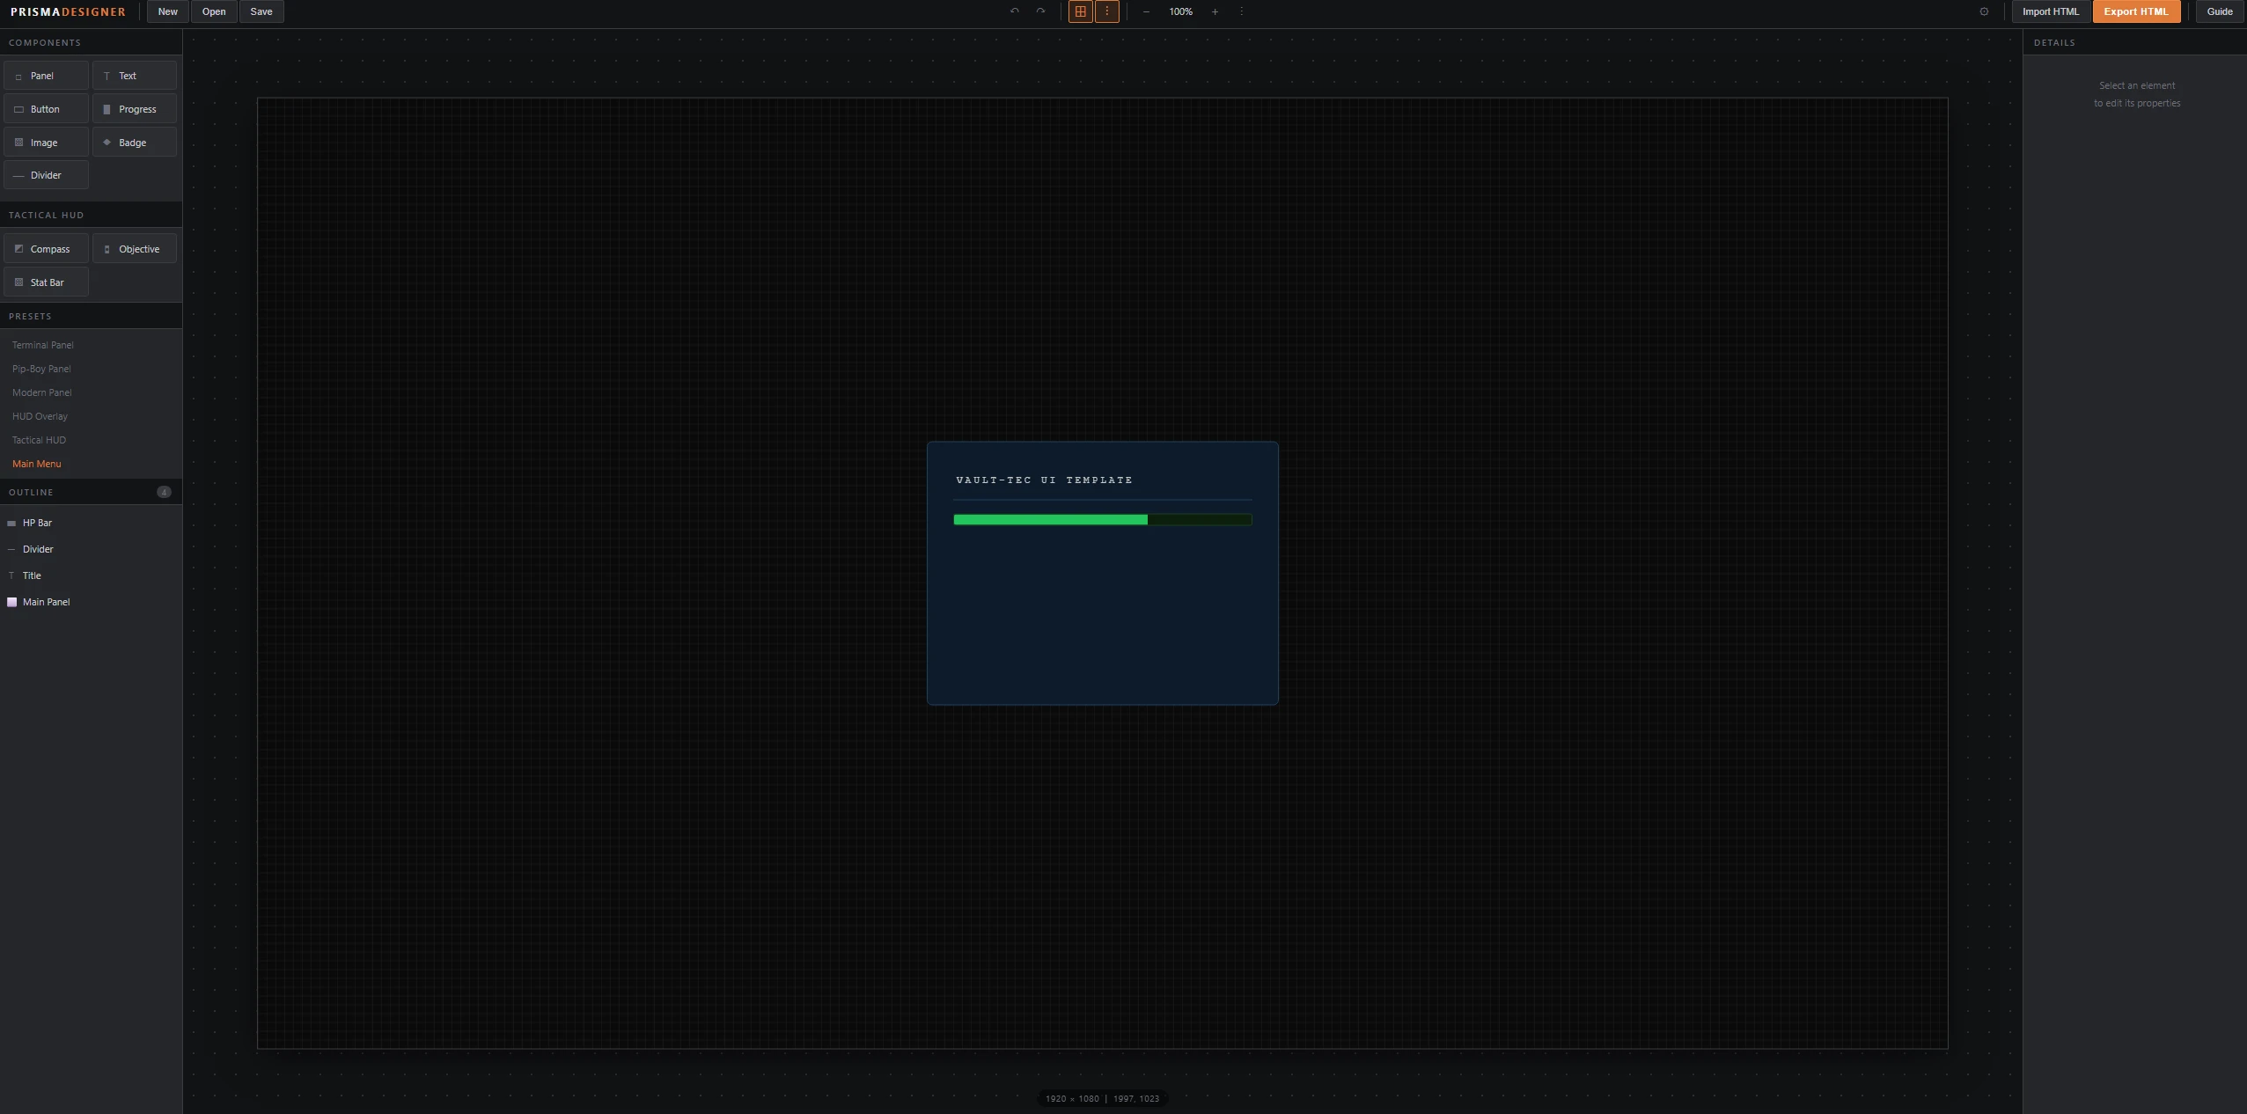Apply the HUD Overlay preset
The height and width of the screenshot is (1114, 2247).
tap(40, 416)
